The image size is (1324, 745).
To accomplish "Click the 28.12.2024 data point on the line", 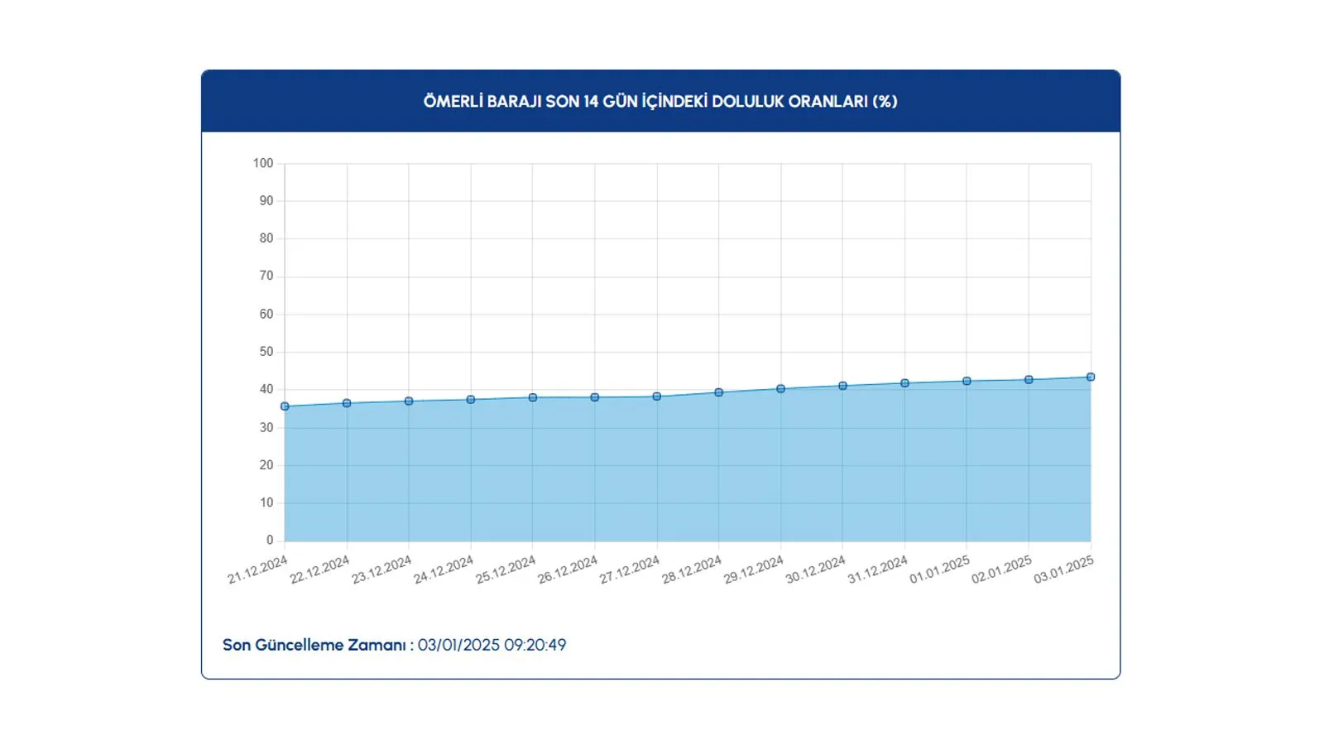I will (x=719, y=392).
